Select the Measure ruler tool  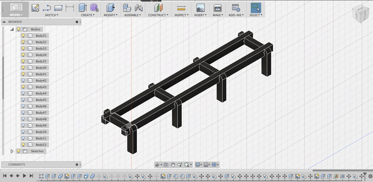(x=181, y=9)
